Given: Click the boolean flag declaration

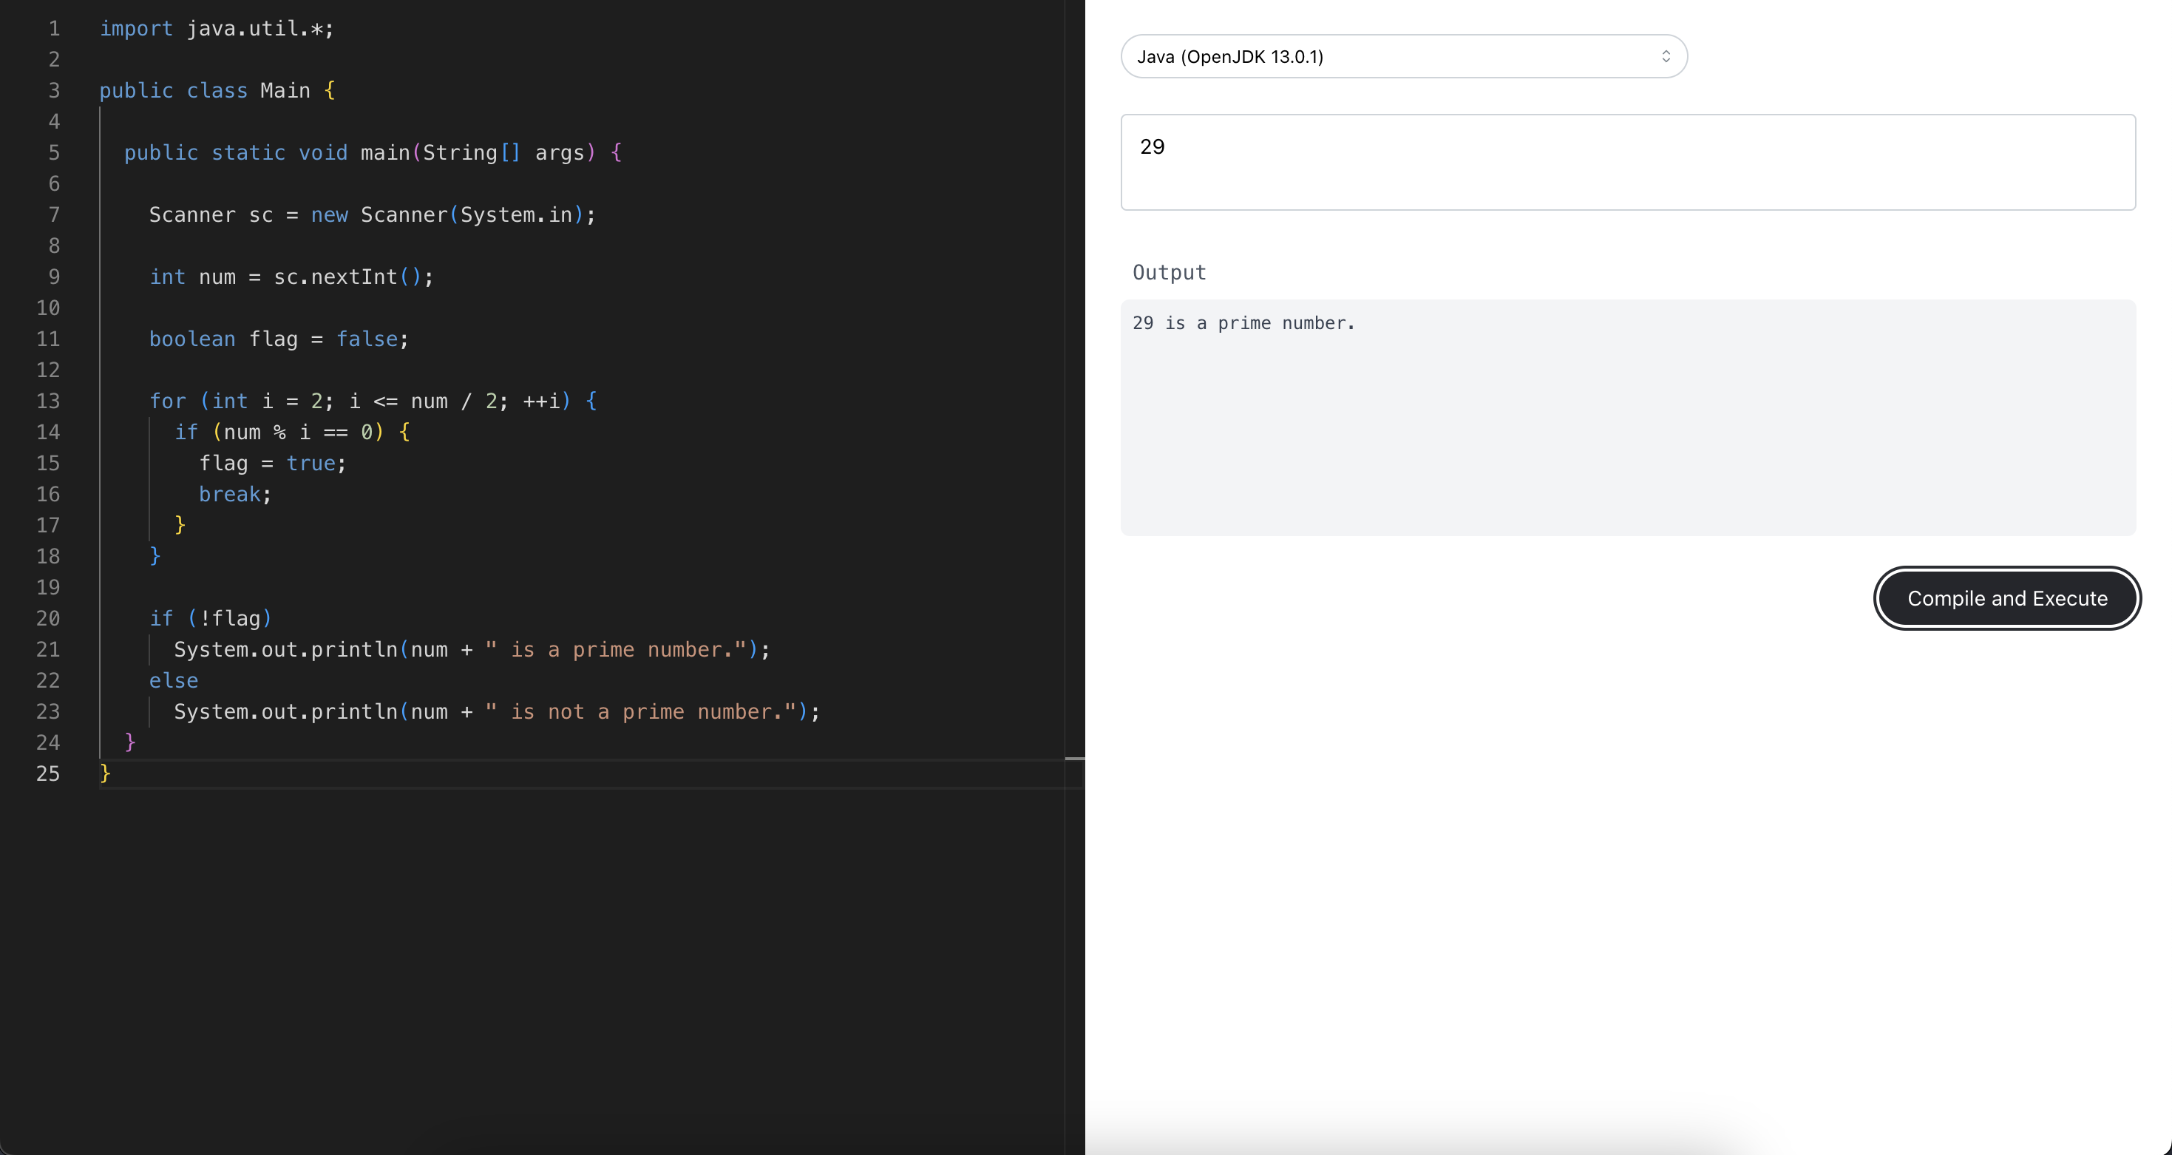Looking at the screenshot, I should pos(278,339).
